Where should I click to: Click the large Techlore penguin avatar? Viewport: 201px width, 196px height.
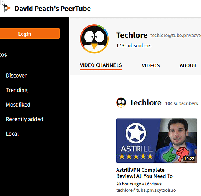pyautogui.click(x=94, y=39)
